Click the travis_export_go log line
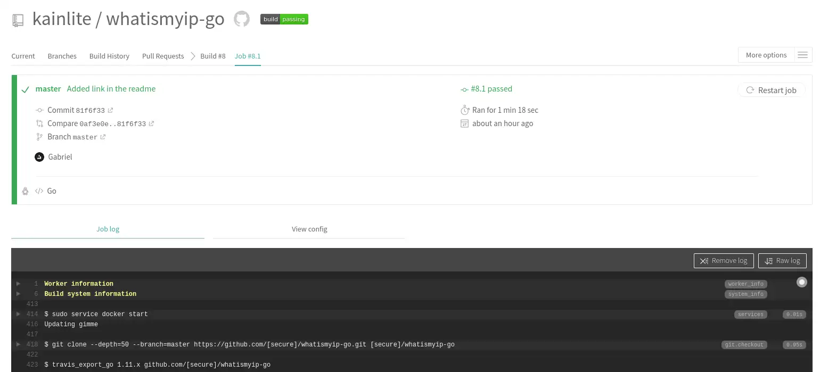Viewport: 820px width, 372px height. [x=158, y=365]
